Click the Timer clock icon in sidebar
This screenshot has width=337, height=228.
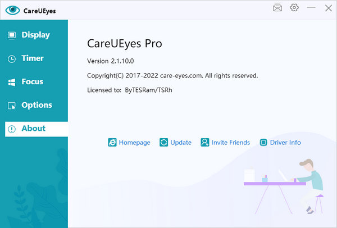[x=11, y=58]
